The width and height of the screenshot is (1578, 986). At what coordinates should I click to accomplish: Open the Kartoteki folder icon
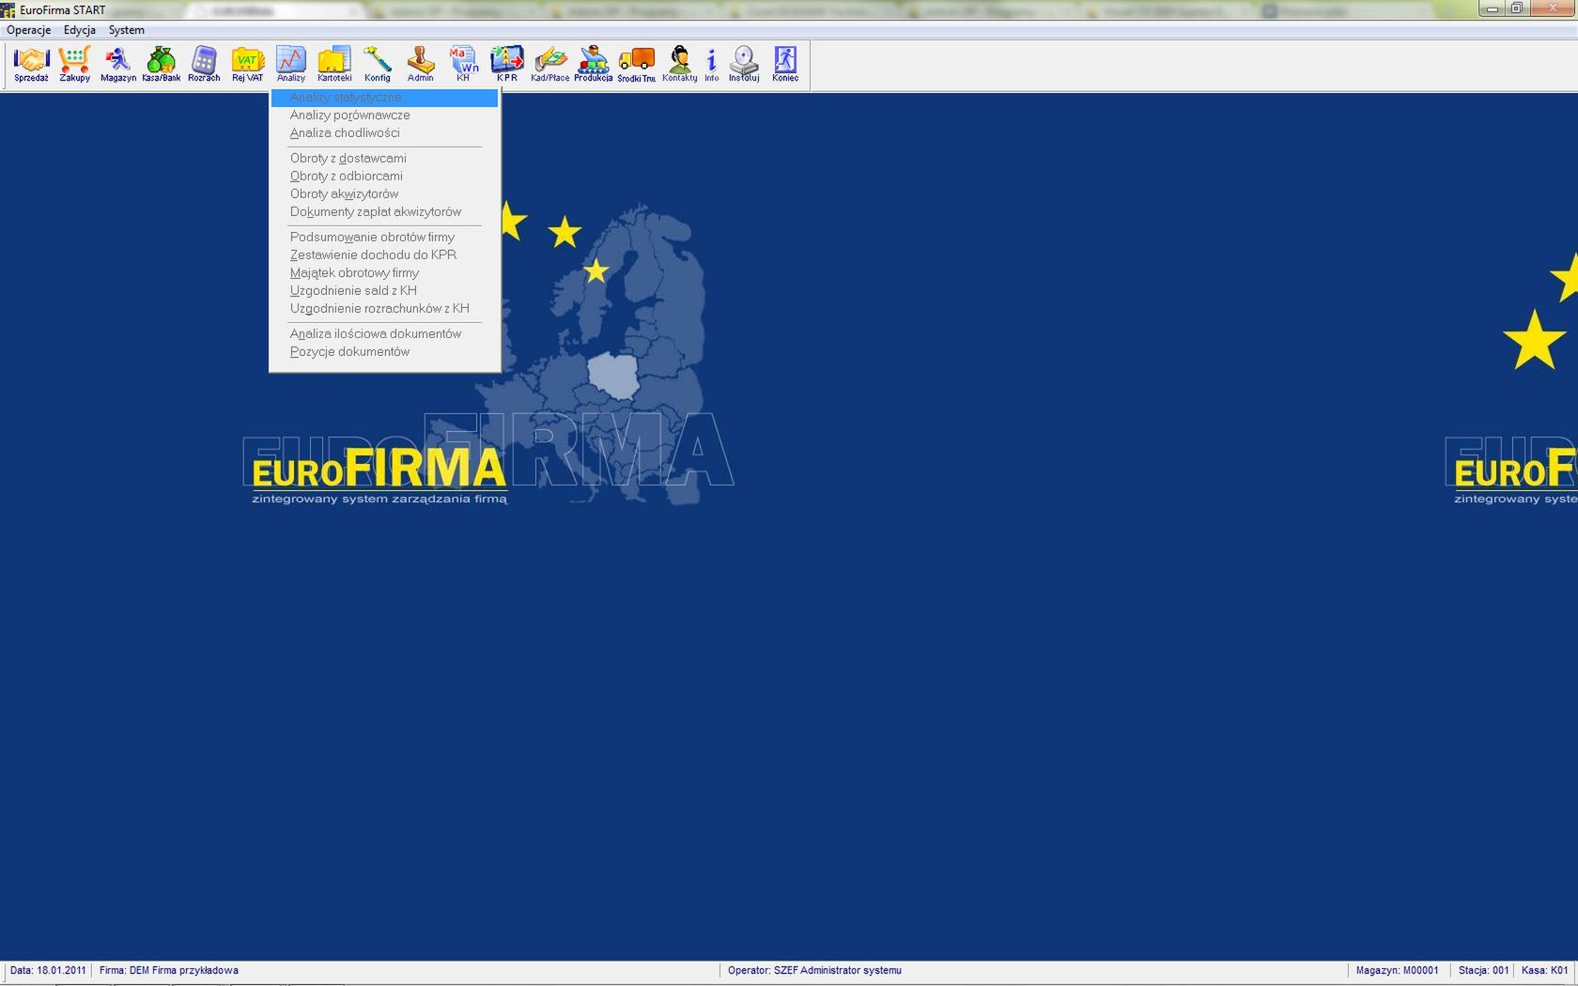click(334, 64)
